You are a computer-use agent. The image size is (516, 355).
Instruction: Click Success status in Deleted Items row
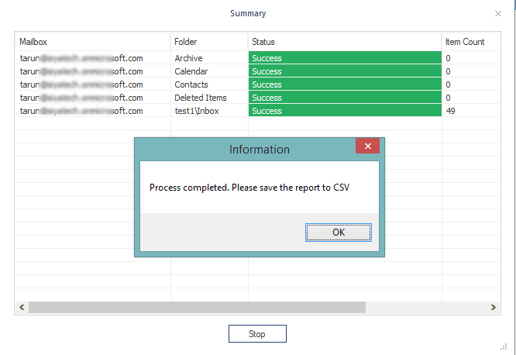click(345, 97)
